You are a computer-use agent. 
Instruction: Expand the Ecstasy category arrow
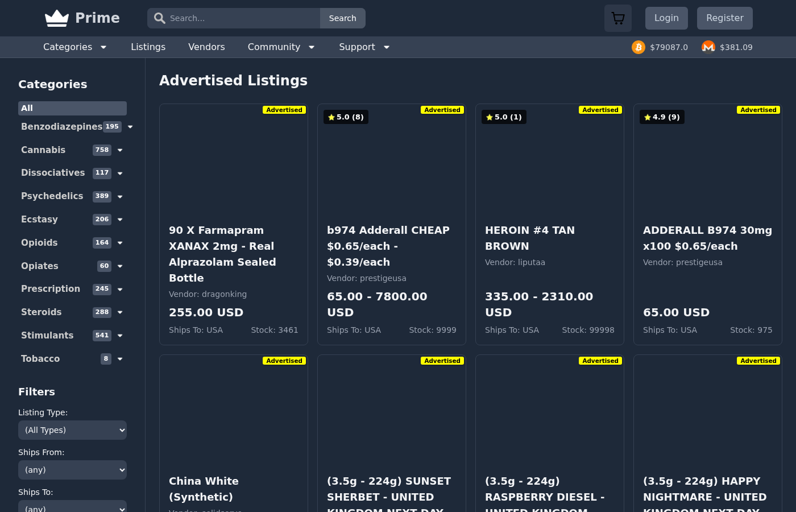click(120, 220)
